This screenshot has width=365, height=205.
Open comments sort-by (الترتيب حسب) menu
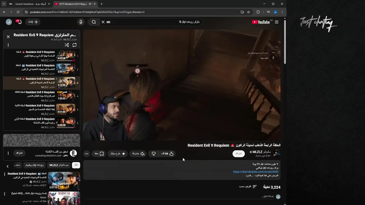[248, 187]
